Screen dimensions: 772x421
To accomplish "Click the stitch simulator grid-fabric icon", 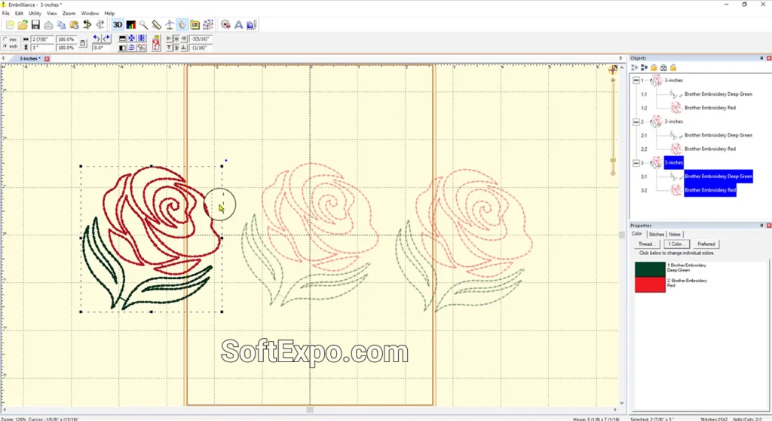I will click(x=208, y=25).
